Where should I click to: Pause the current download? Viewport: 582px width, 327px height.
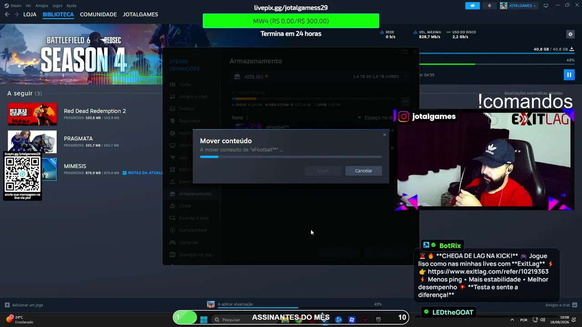click(569, 74)
